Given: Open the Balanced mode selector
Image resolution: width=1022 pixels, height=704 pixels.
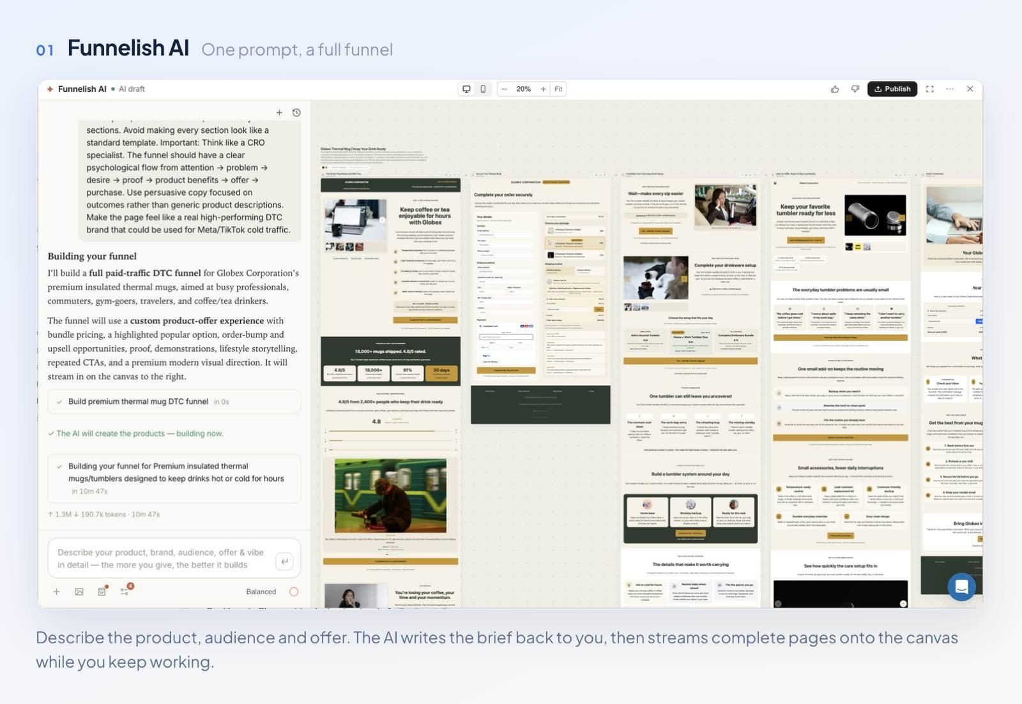Looking at the screenshot, I should [261, 592].
